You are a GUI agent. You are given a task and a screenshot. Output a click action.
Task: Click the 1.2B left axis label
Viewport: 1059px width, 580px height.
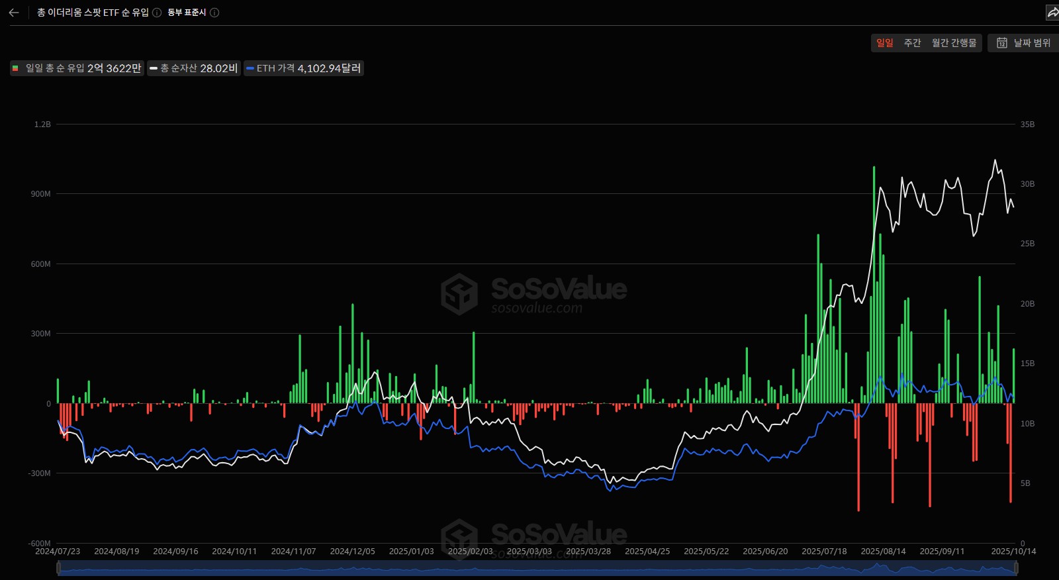42,124
